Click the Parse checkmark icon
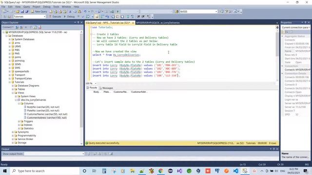Screen dimensions: 312x175 point(83,17)
